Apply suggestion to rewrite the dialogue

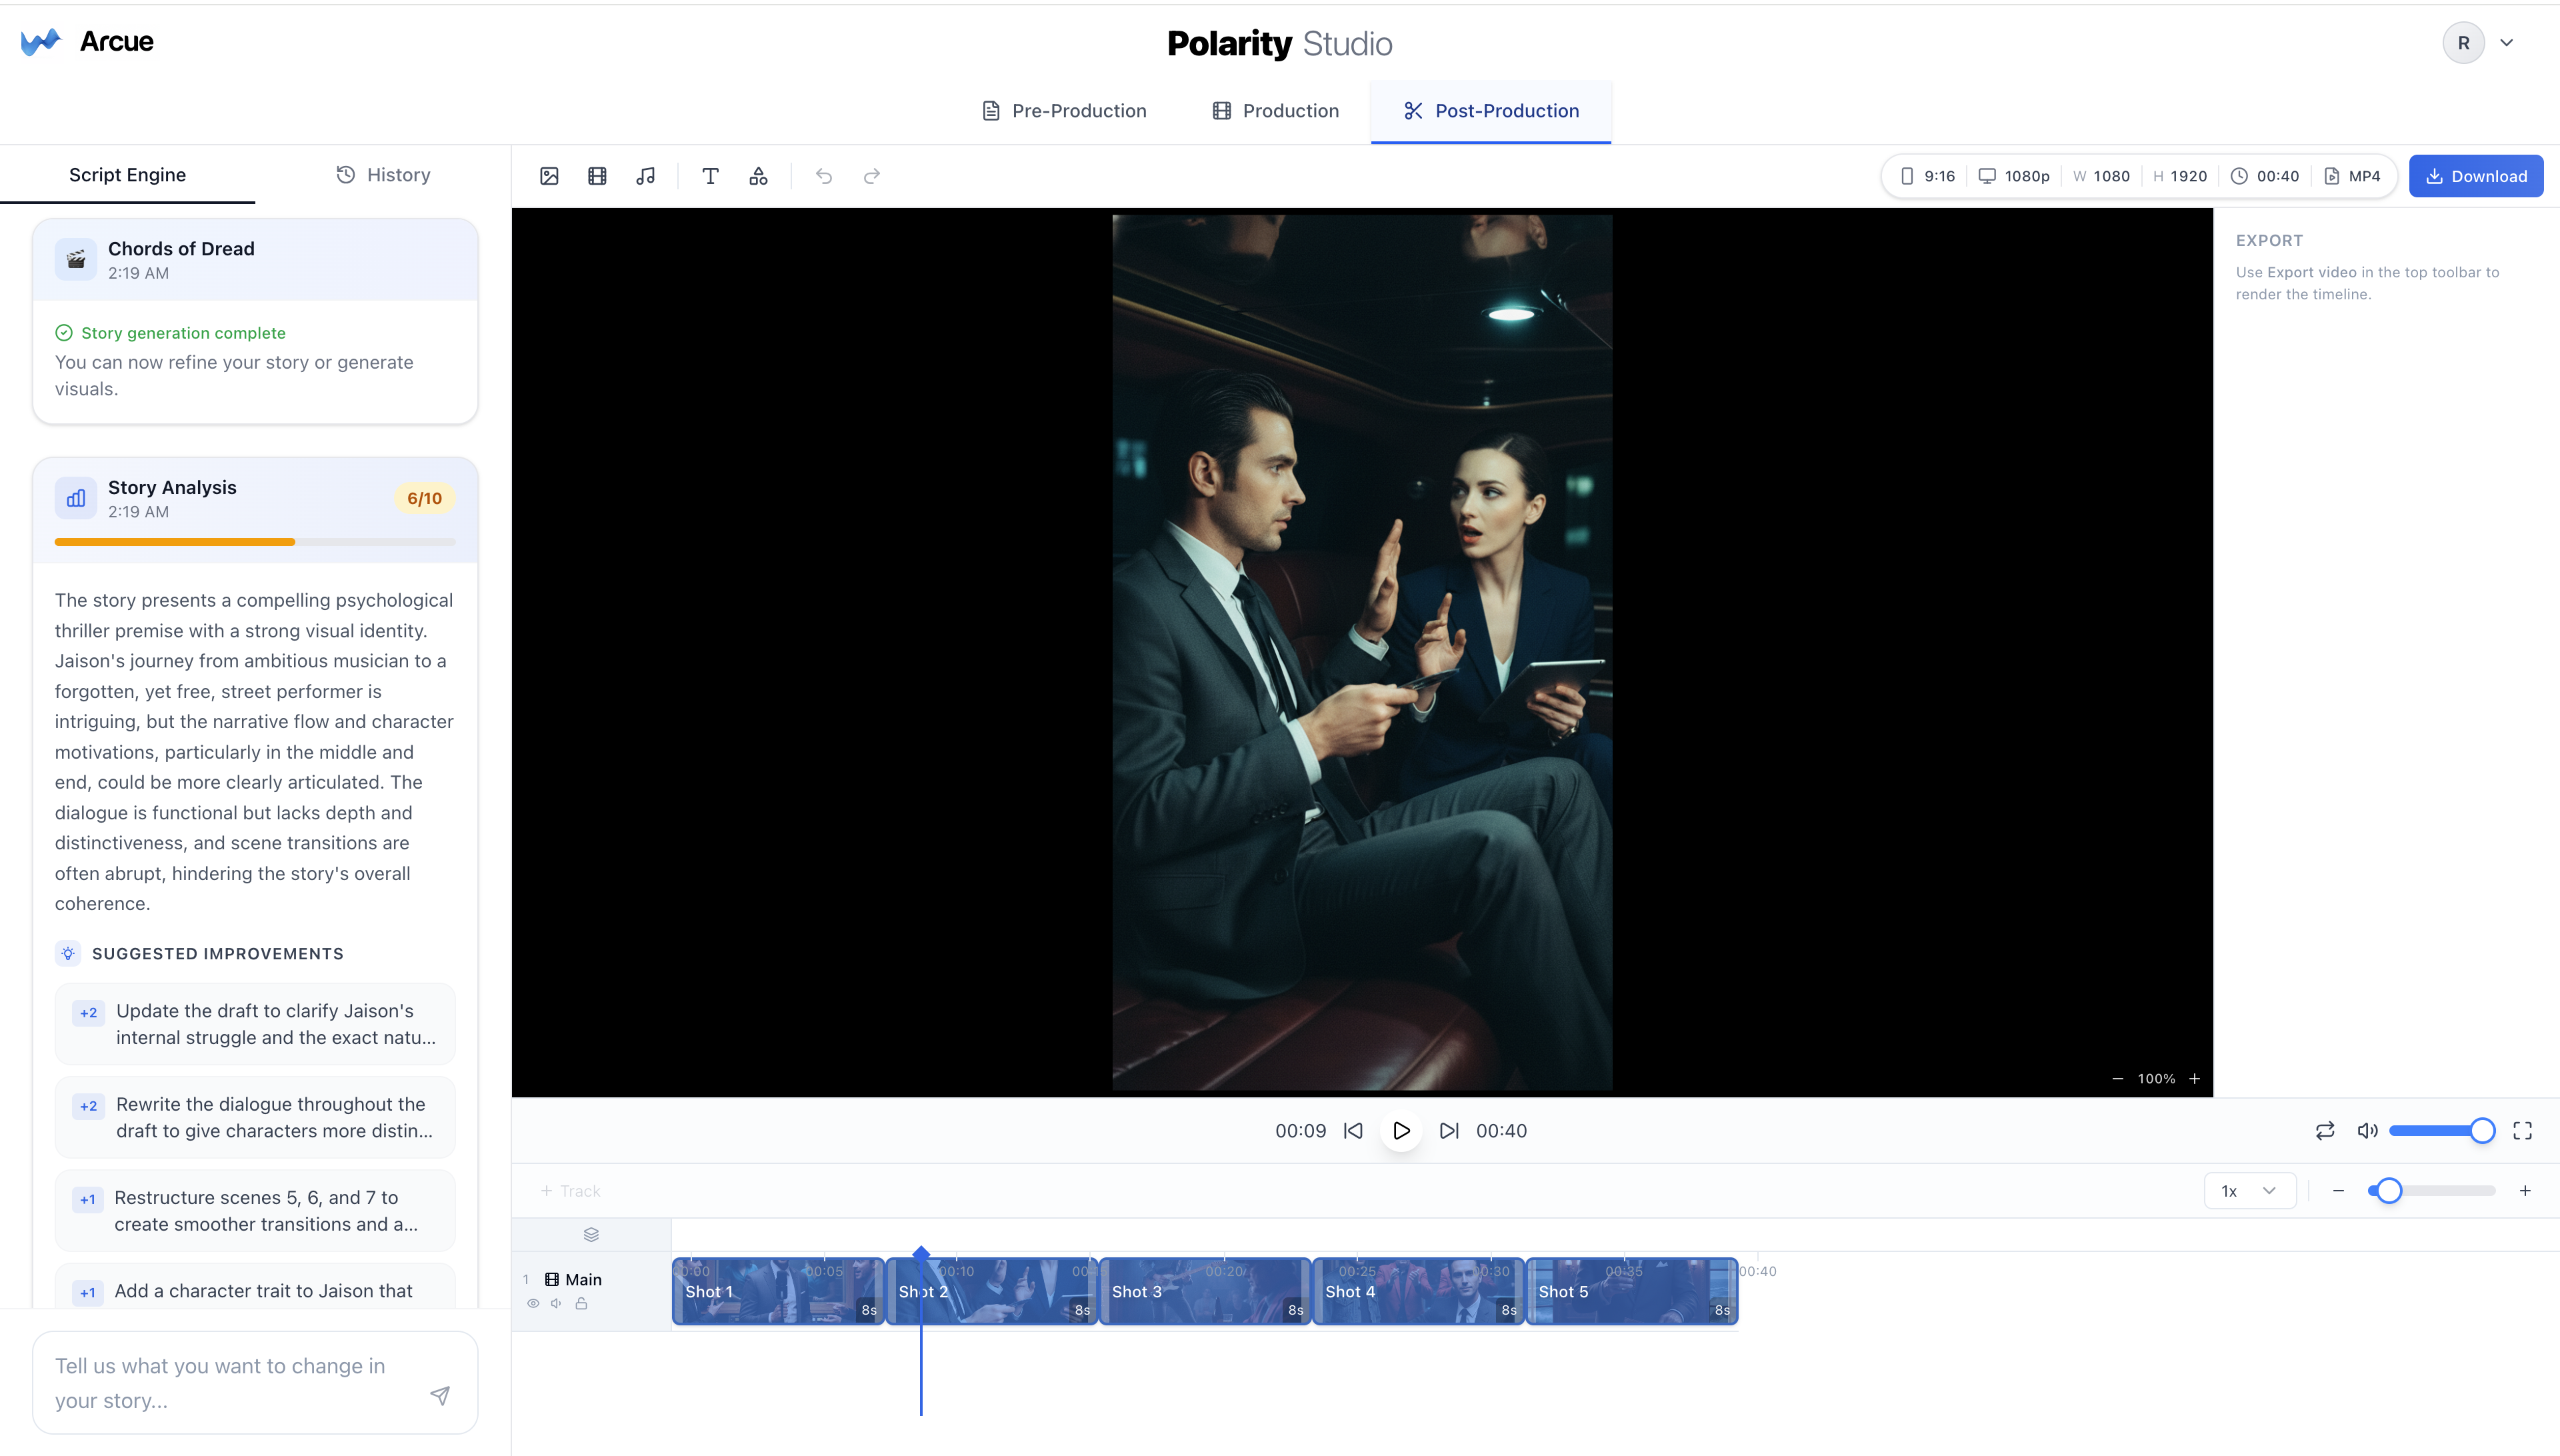(x=255, y=1117)
